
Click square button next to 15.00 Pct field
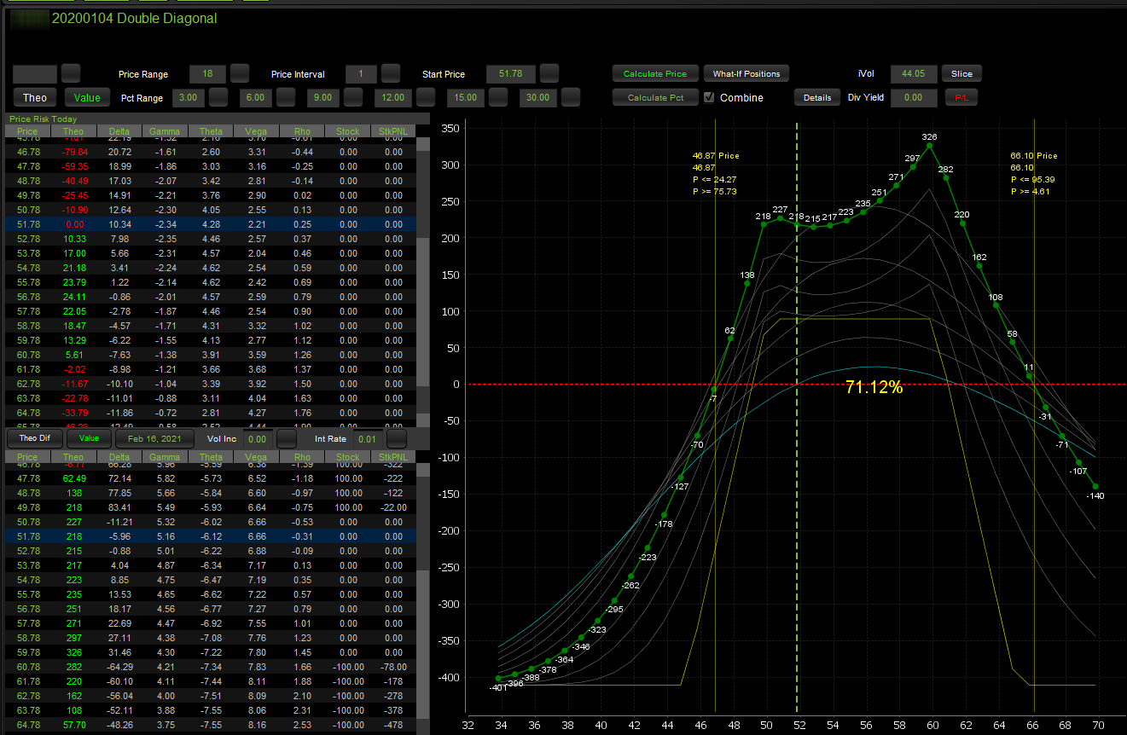pos(498,97)
